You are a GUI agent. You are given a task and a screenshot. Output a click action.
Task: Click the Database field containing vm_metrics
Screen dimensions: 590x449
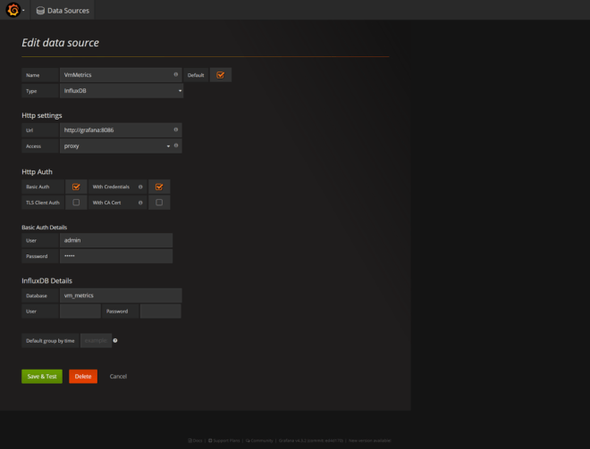121,295
